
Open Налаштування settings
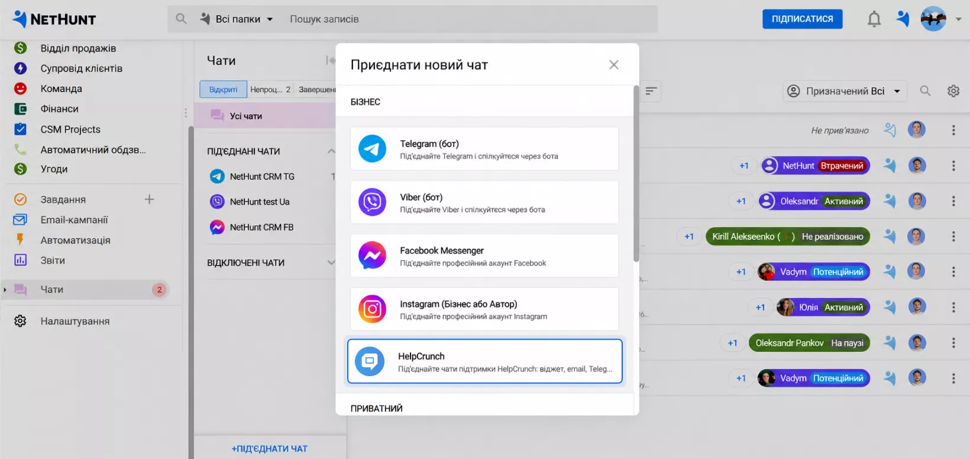tap(75, 321)
